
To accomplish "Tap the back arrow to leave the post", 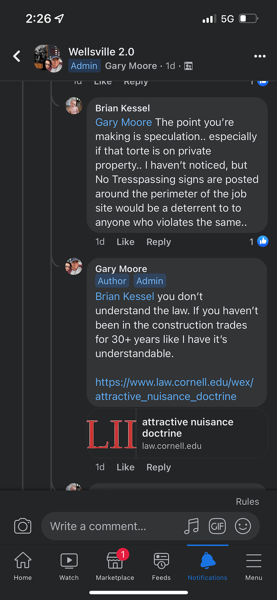I will pos(17,56).
